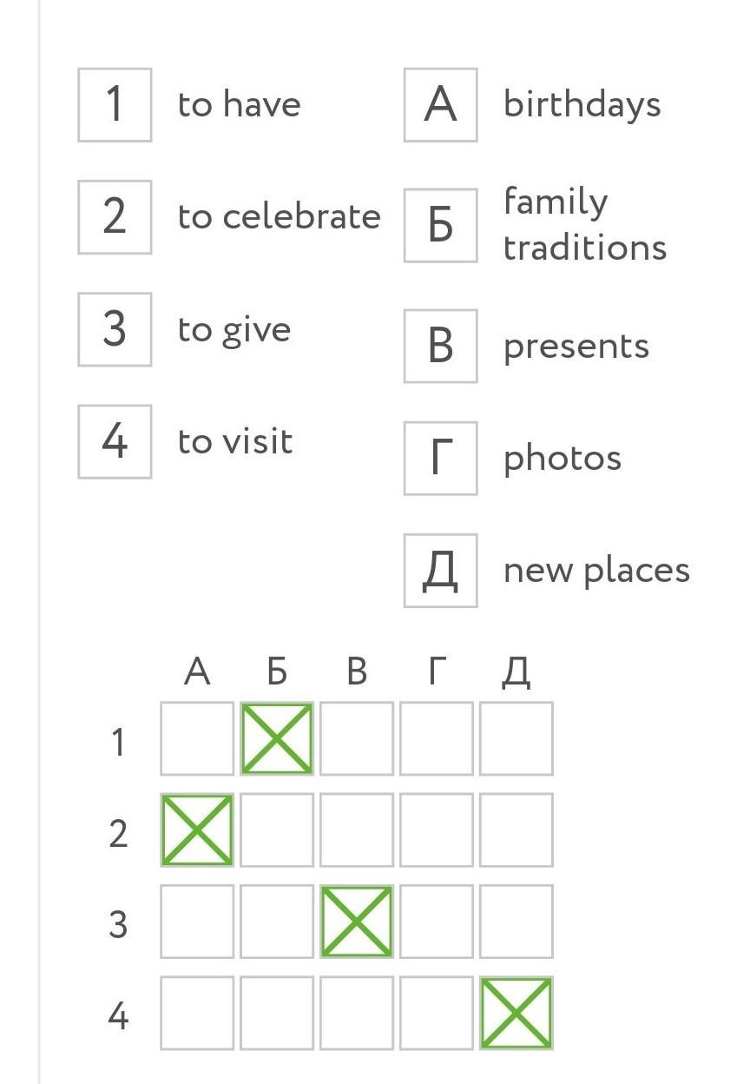Mark the empty box in row 4, column Г
The width and height of the screenshot is (750, 1084).
437,1013
